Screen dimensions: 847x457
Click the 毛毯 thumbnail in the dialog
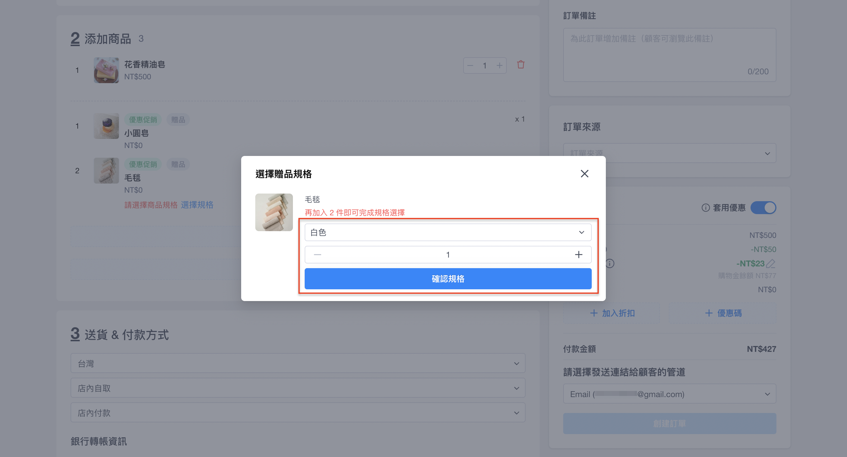(274, 212)
